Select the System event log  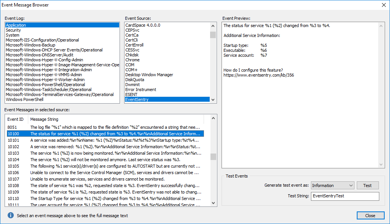[62, 35]
